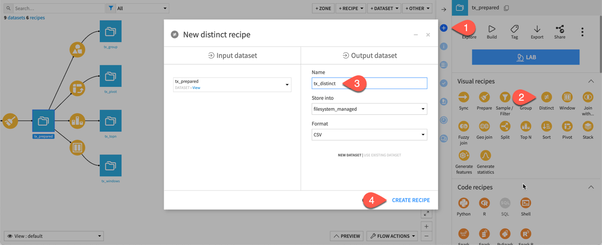This screenshot has height=245, width=602.
Task: Switch to Use Existing Dataset option
Action: coord(381,155)
